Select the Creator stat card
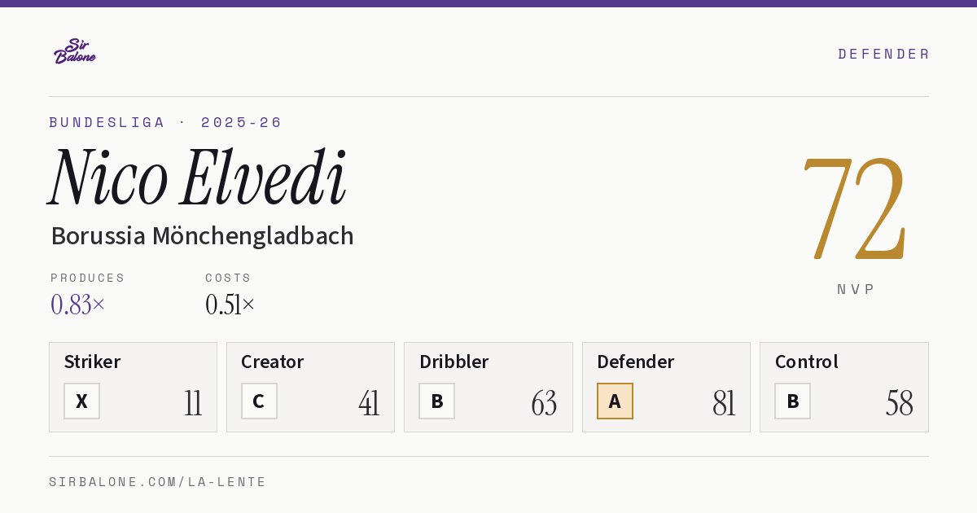Image resolution: width=977 pixels, height=513 pixels. 310,387
